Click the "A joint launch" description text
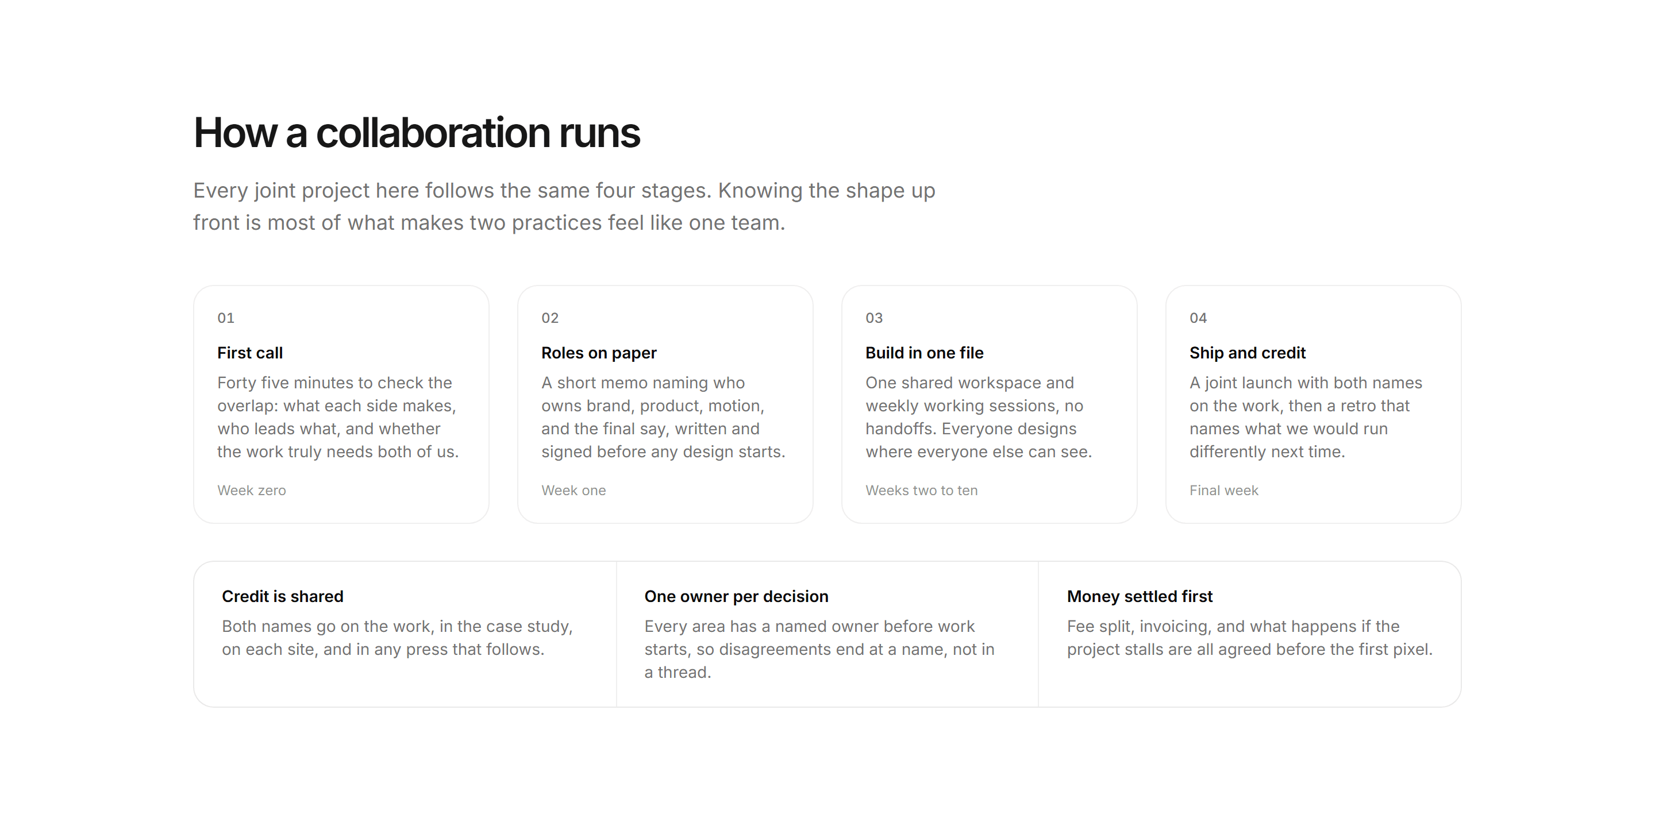Image resolution: width=1655 pixels, height=818 pixels. pyautogui.click(x=1306, y=418)
